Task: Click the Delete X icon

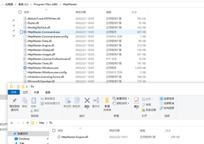Action: (x=87, y=100)
